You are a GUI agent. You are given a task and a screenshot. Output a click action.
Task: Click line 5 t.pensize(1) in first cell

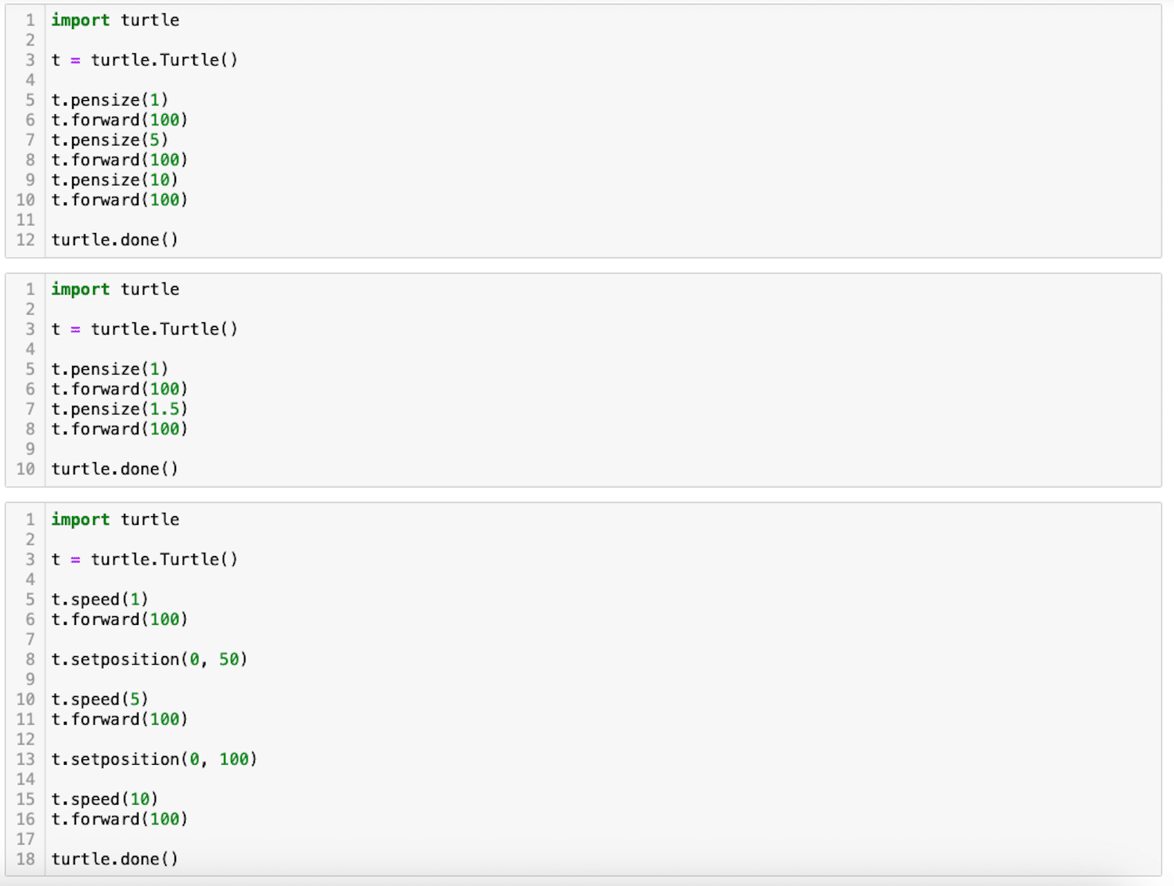point(110,100)
